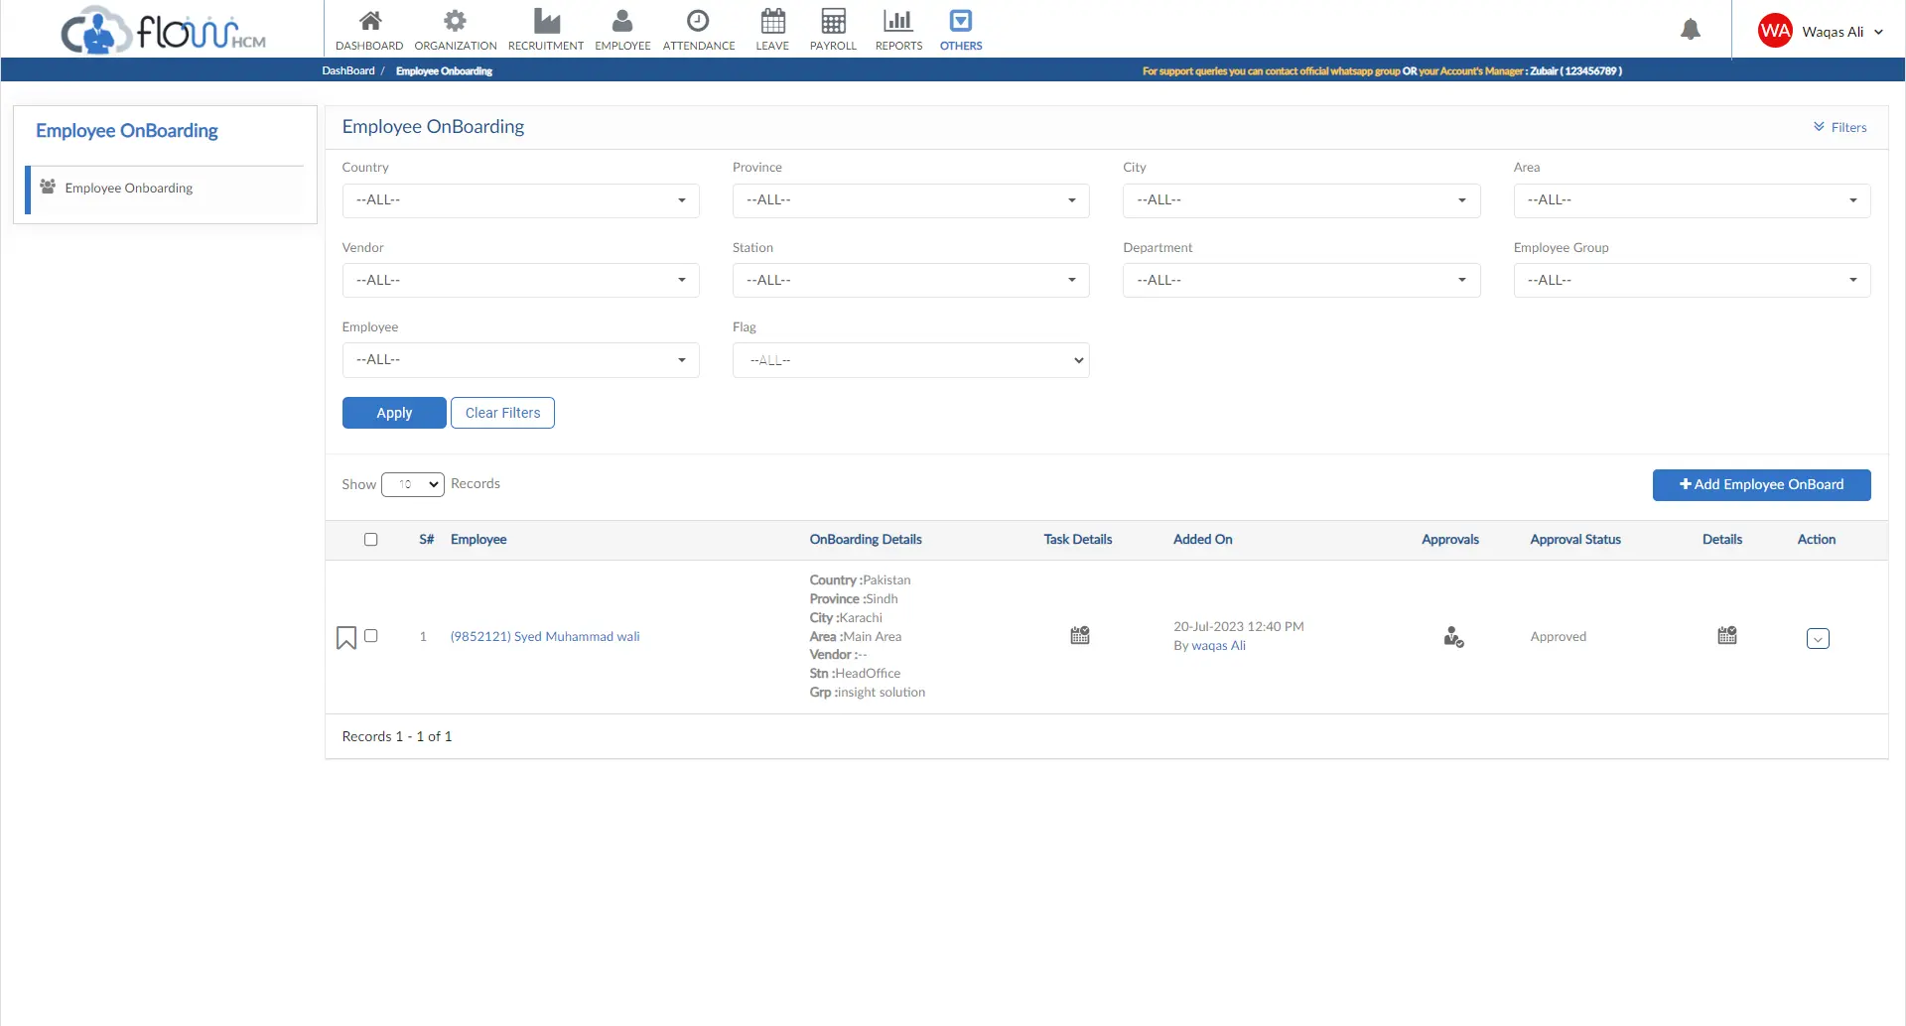
Task: Open Task Details calendar icon in row
Action: 1080,635
